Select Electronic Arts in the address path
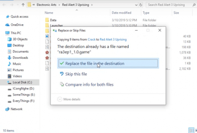The image size is (197, 133). 46,5
